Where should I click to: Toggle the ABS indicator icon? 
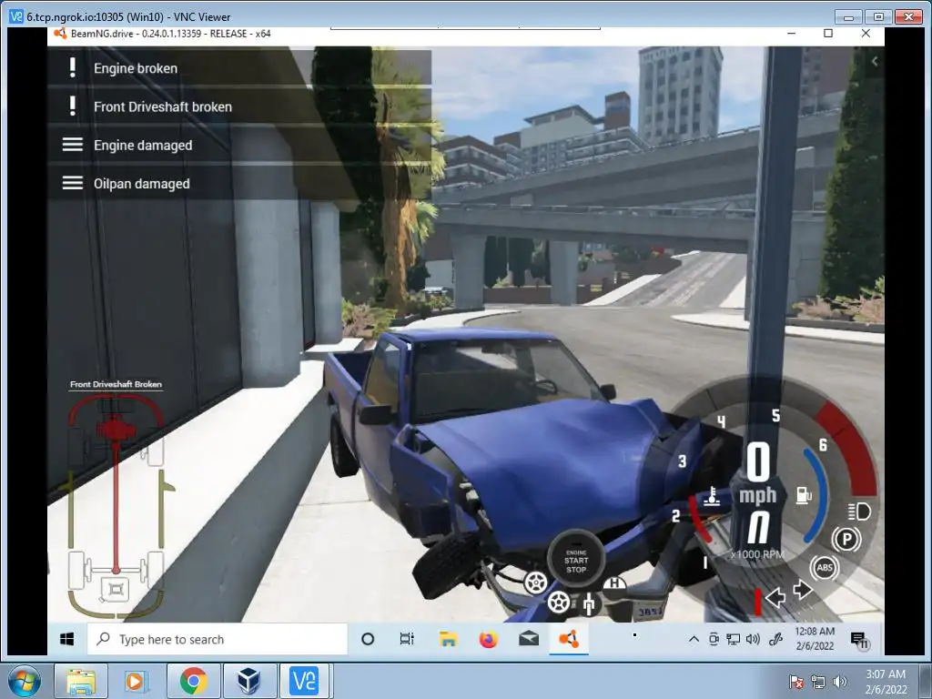coord(825,567)
